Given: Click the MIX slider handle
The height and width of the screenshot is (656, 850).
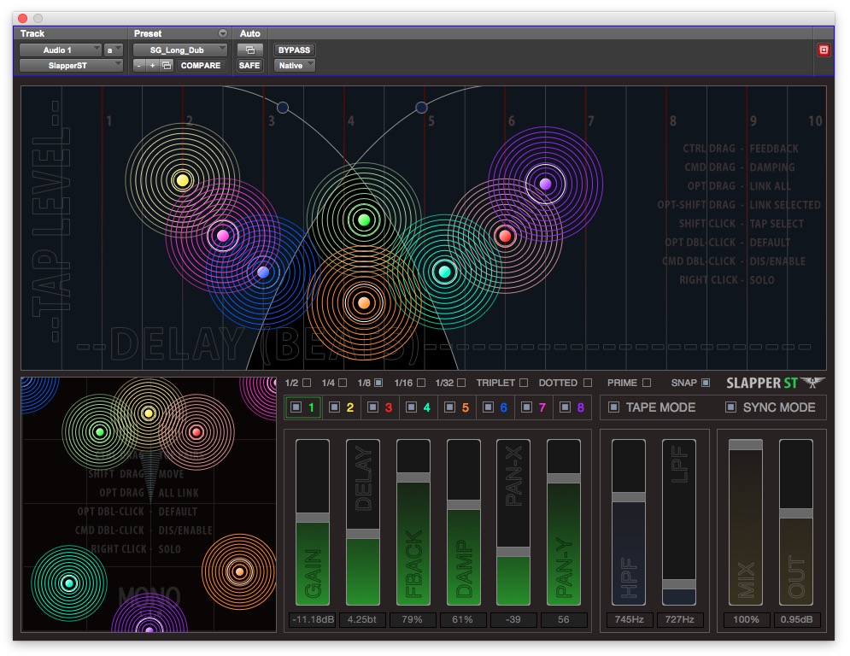Looking at the screenshot, I should pyautogui.click(x=746, y=444).
